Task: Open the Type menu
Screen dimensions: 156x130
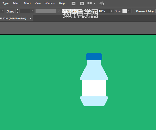Action: point(5,4)
